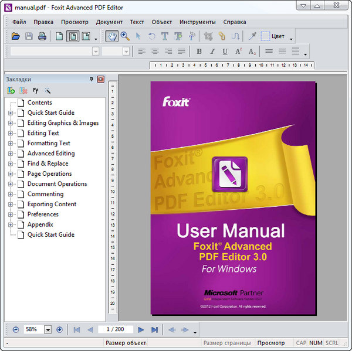Expand the Editing Text bookmark node
Image resolution: width=352 pixels, height=351 pixels.
(11, 133)
